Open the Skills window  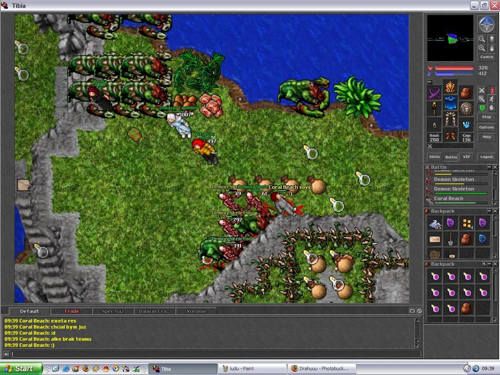pos(434,157)
